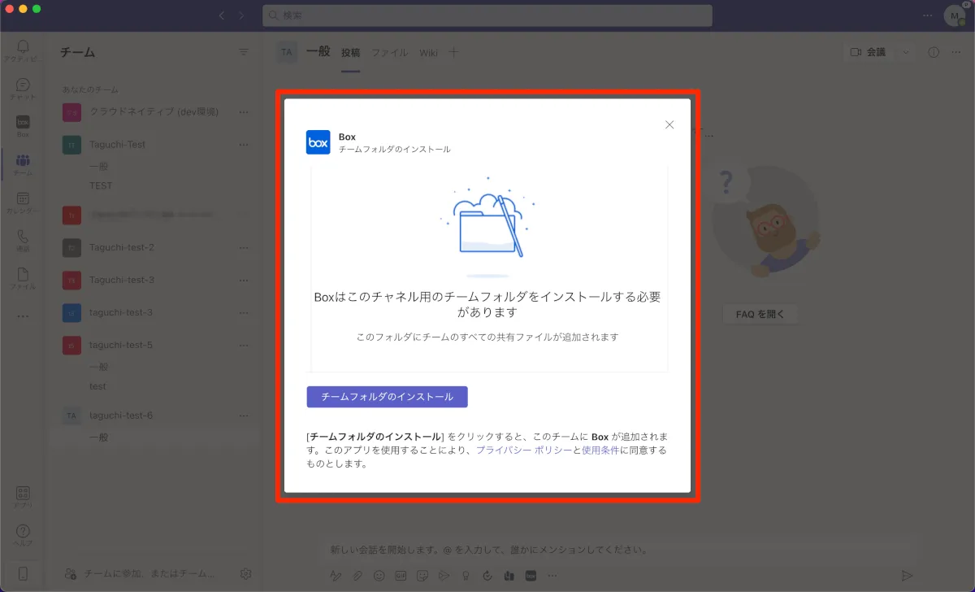Open the profile avatar menu
This screenshot has width=975, height=592.
tap(954, 15)
